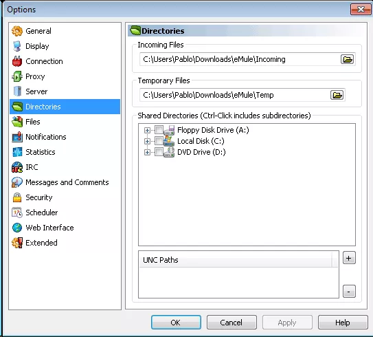The height and width of the screenshot is (337, 373).
Task: Expand the DVD Drive (D:) tree node
Action: pos(147,152)
